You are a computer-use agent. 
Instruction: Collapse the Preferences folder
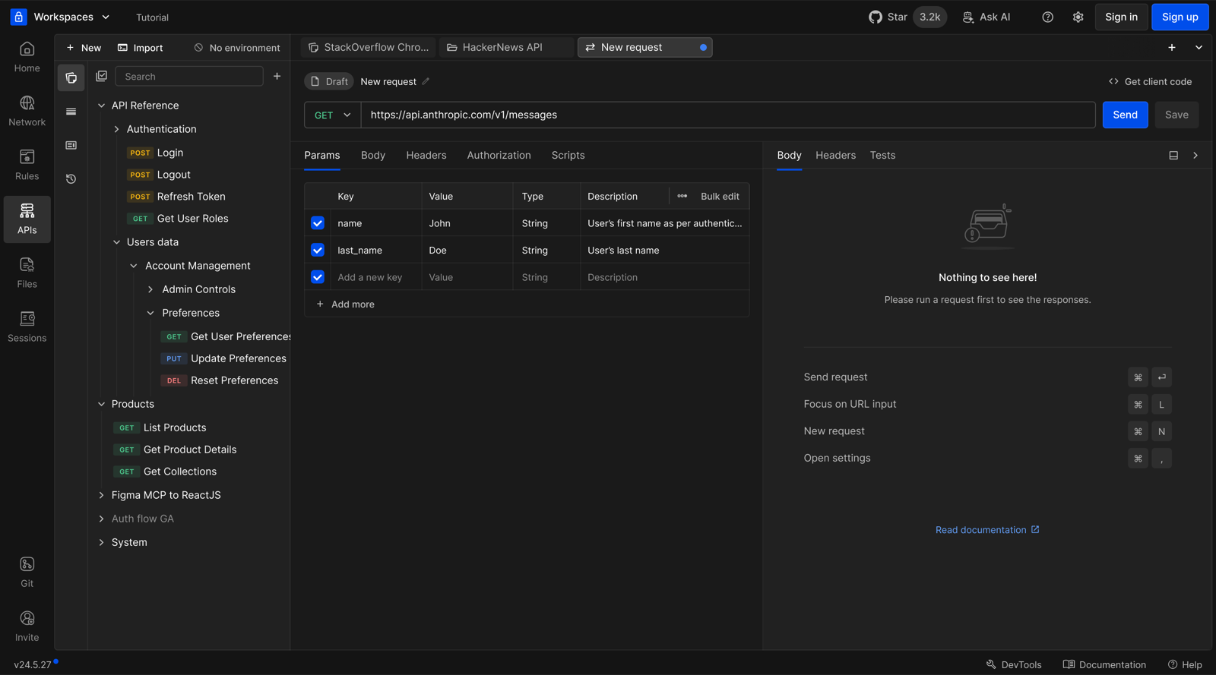[x=150, y=313]
